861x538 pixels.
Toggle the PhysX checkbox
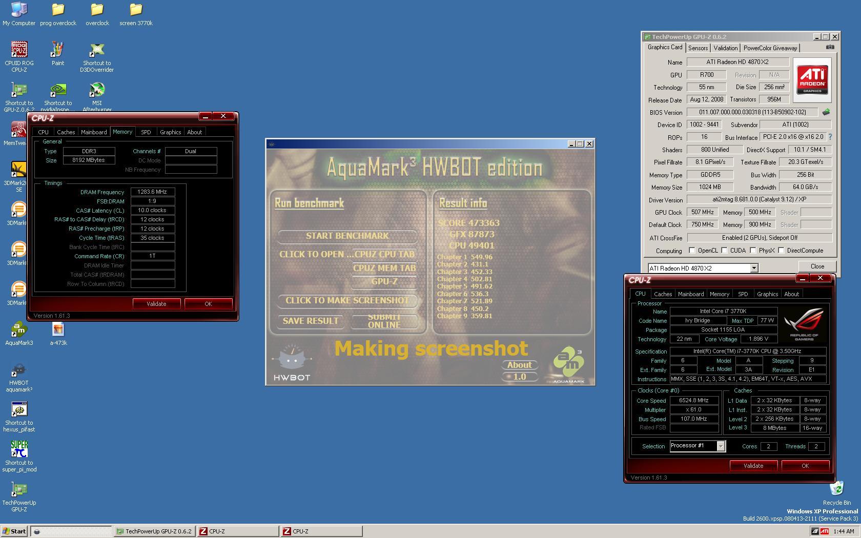point(753,250)
